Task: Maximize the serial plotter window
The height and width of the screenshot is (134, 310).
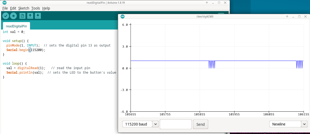Action: point(299,16)
